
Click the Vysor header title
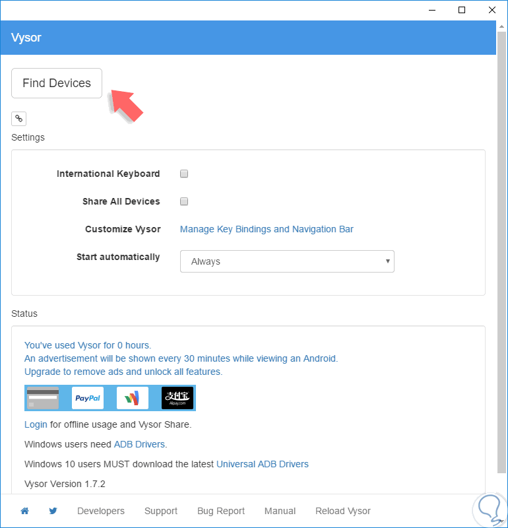point(26,38)
